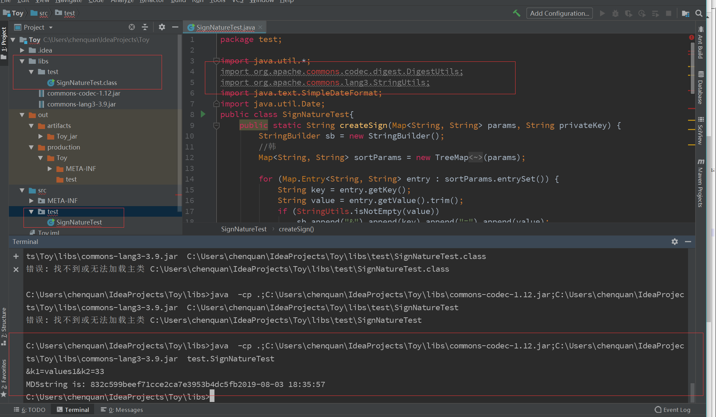This screenshot has height=417, width=716.
Task: Collapse the libs folder in tree
Action: [x=22, y=61]
